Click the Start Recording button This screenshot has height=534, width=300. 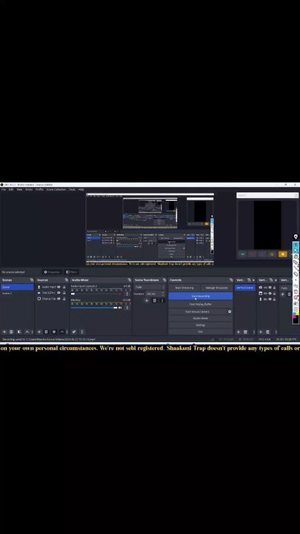pyautogui.click(x=201, y=296)
